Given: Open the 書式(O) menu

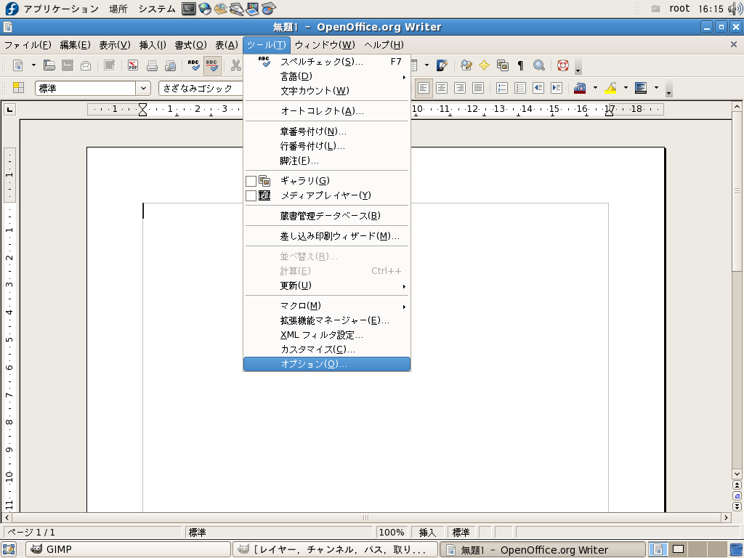Looking at the screenshot, I should coord(191,45).
